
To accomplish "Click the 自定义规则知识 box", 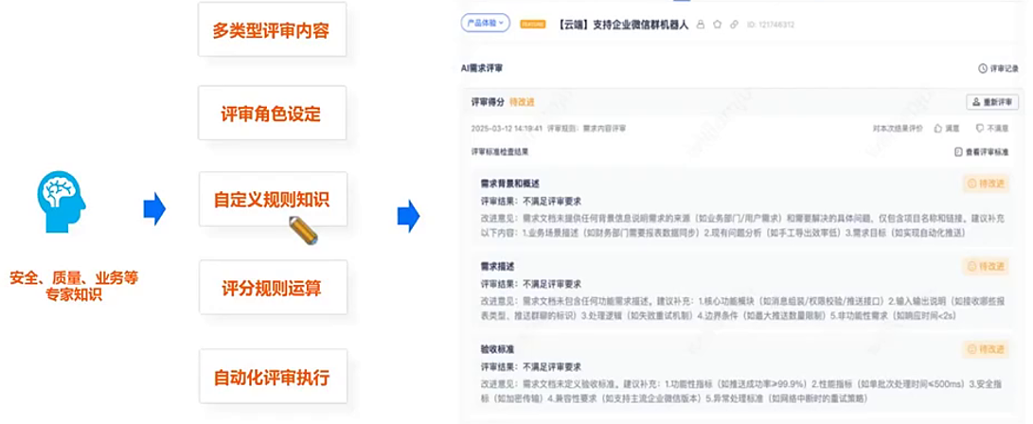I will [272, 199].
